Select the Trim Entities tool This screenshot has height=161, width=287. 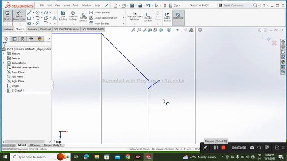63,16
